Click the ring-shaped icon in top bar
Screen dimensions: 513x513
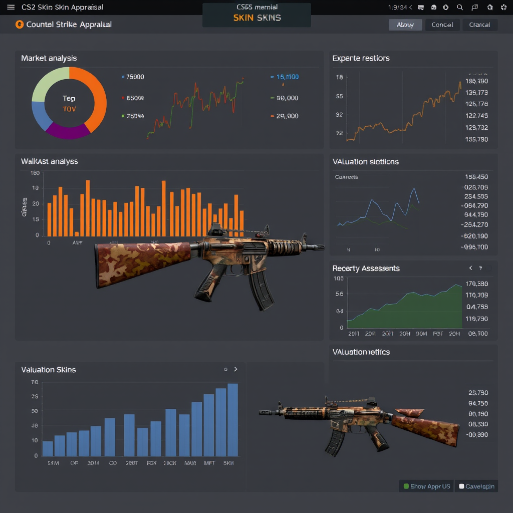(445, 7)
